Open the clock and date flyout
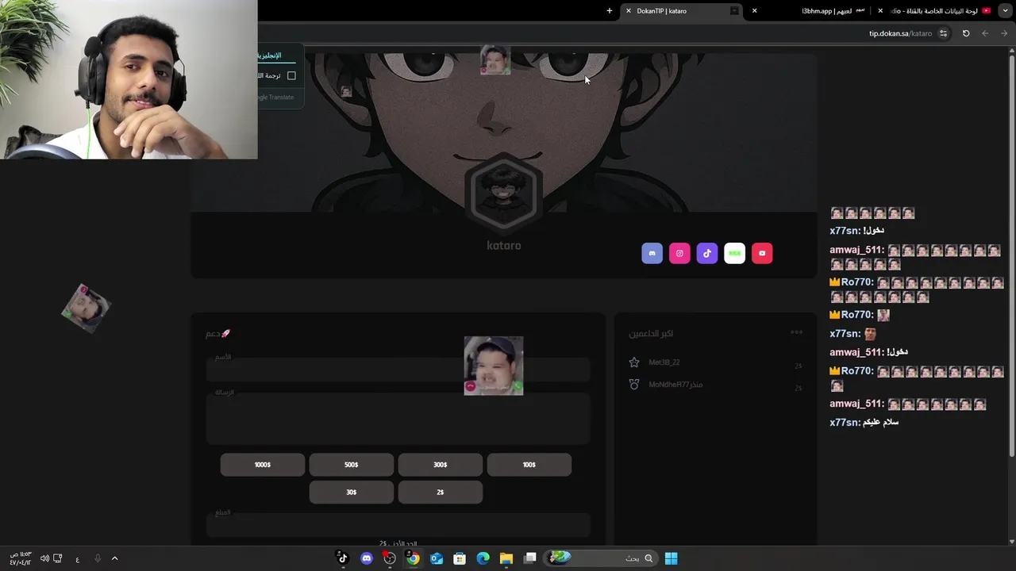The height and width of the screenshot is (571, 1016). click(x=20, y=558)
